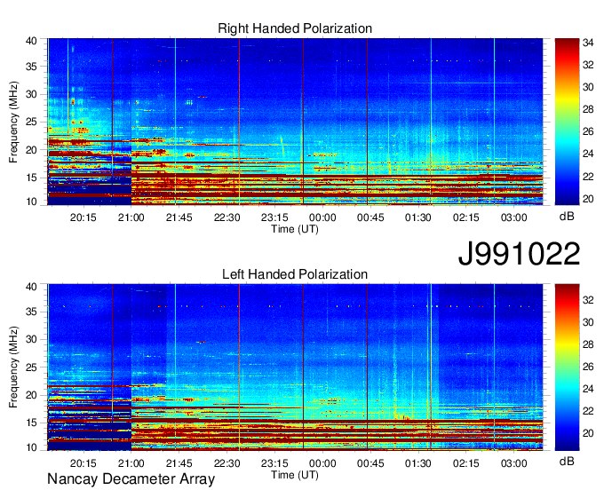604x490 pixels.
Task: Click the 20:15 time tick on top plot
Action: pos(83,217)
